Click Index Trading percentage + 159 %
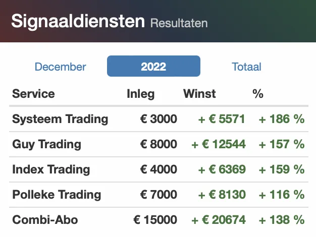The image size is (316, 237). 282,169
